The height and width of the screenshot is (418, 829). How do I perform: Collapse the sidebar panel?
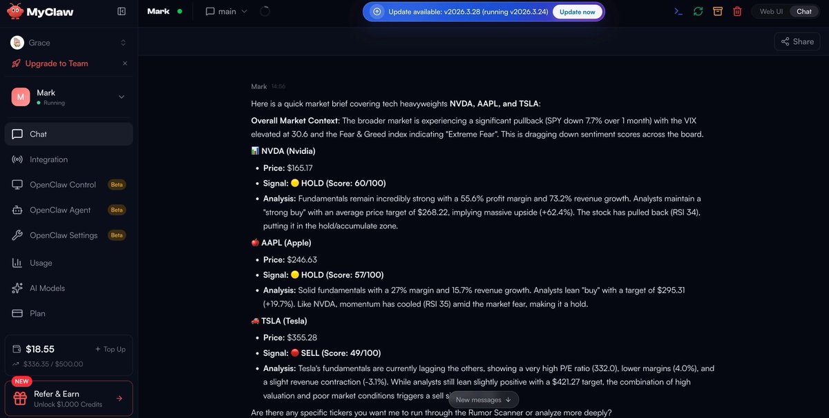click(122, 12)
